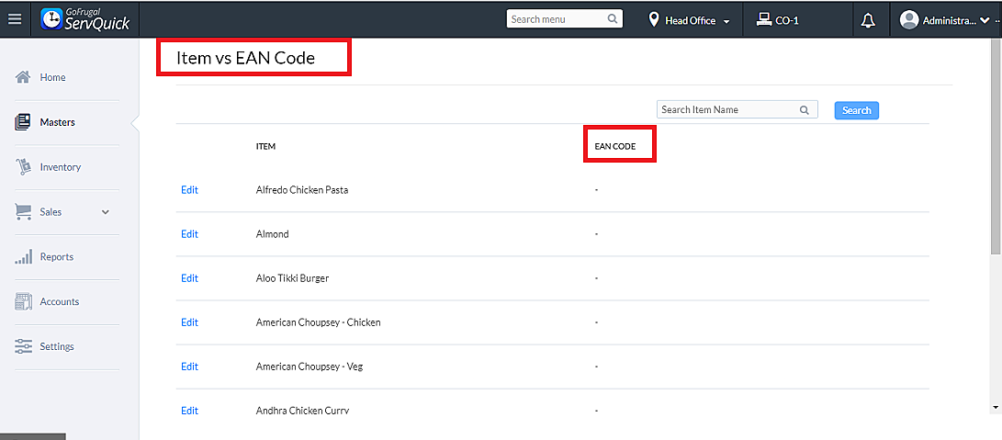Click the Inventory trolley icon
The width and height of the screenshot is (1002, 440).
[24, 167]
